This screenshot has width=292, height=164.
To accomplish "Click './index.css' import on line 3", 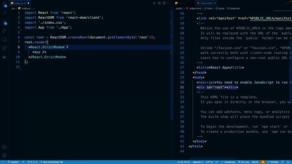I will (51, 22).
